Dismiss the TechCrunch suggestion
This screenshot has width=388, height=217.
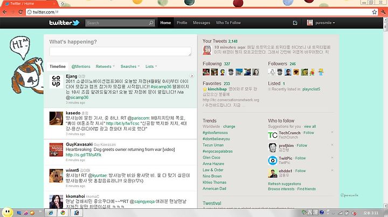[x=332, y=132]
